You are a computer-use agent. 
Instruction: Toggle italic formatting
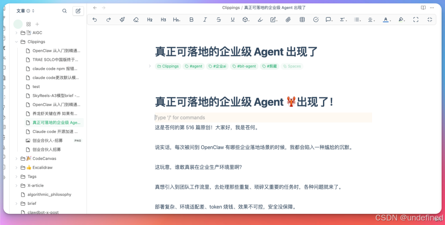pos(205,20)
